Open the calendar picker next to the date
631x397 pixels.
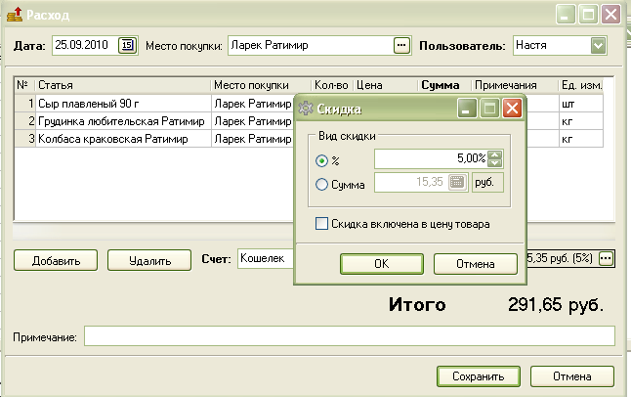point(127,45)
